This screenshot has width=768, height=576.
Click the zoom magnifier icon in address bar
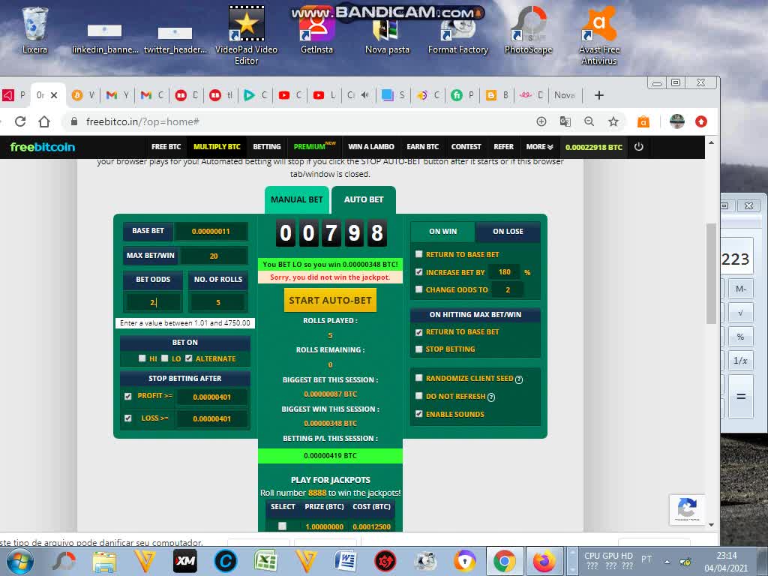pos(589,121)
